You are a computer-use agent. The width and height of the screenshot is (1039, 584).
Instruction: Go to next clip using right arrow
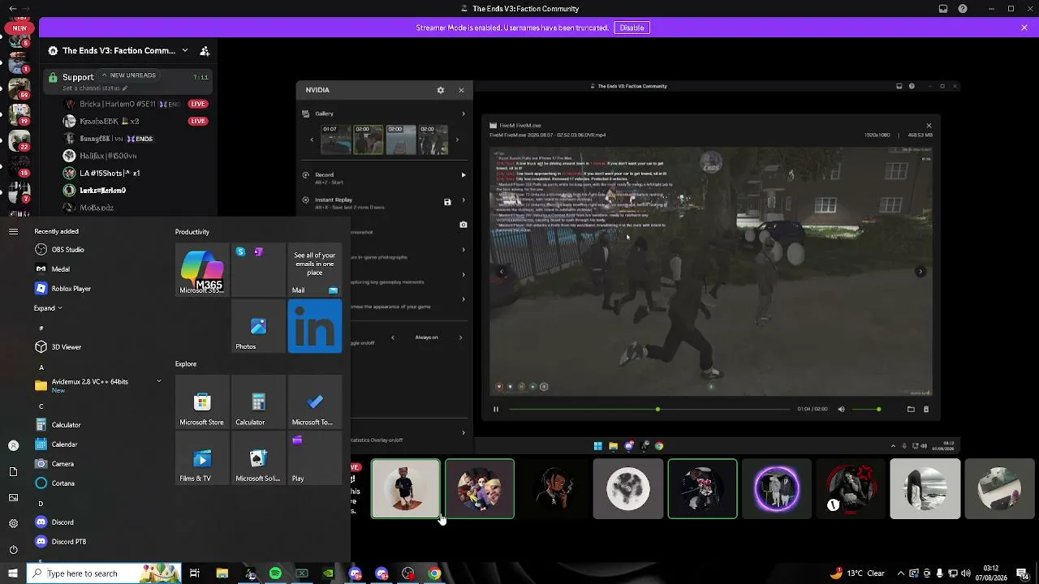click(x=920, y=272)
